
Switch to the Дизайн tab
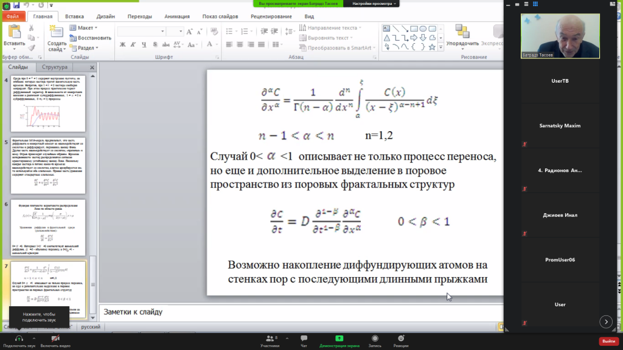pos(106,16)
